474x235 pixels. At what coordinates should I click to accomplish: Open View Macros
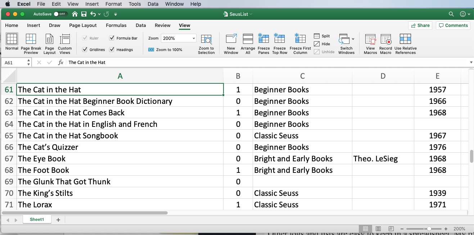tap(370, 44)
